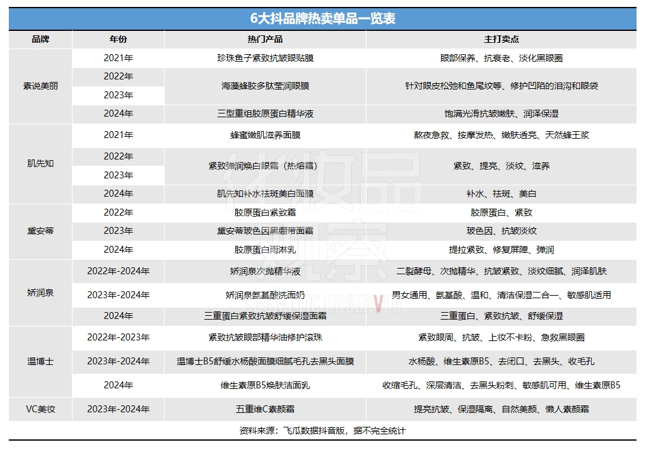Image resolution: width=646 pixels, height=452 pixels.
Task: Click the table title 6大抖品牌热卖单品一览表
Action: [322, 18]
